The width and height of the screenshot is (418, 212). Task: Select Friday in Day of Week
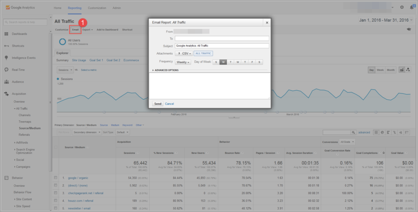click(252, 62)
